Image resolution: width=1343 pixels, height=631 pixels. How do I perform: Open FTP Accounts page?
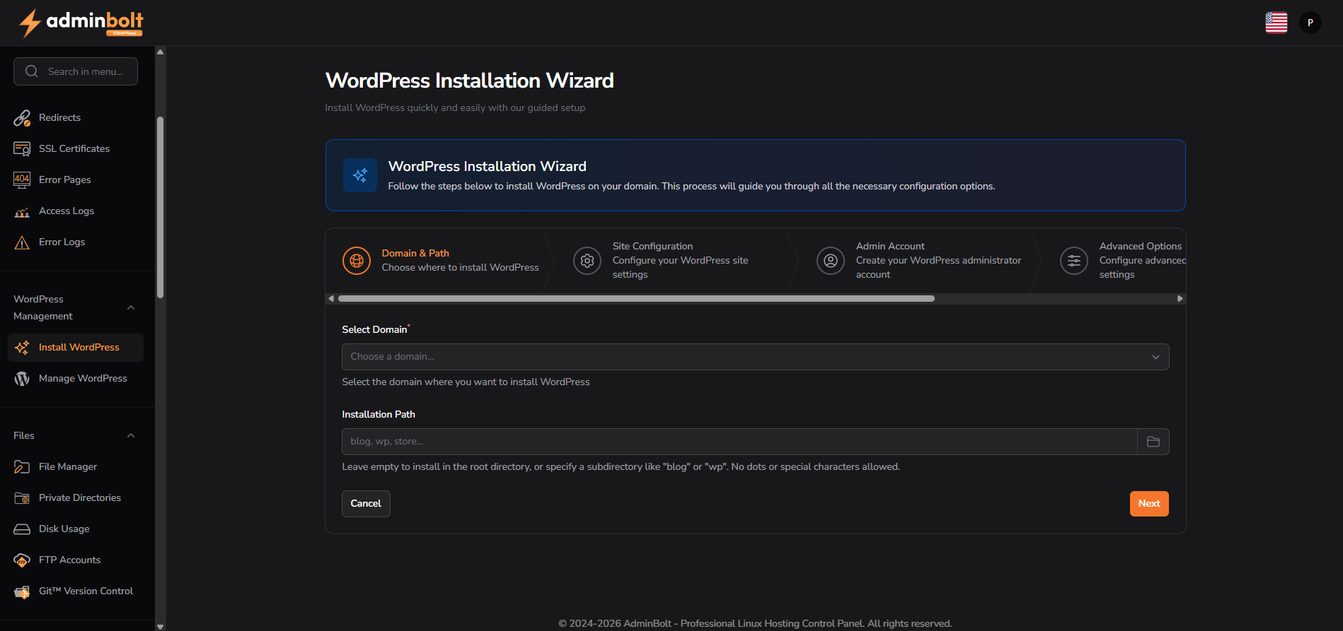(x=76, y=560)
